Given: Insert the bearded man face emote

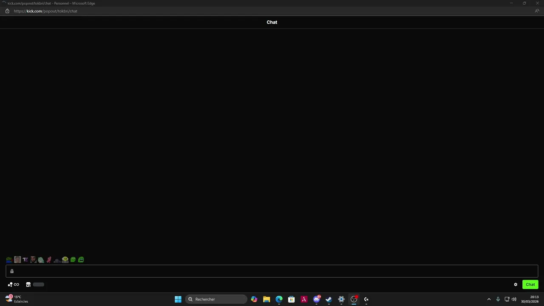Looking at the screenshot, I should point(33,260).
